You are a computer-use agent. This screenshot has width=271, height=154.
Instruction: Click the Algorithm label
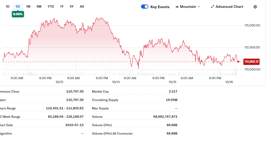click(6, 134)
